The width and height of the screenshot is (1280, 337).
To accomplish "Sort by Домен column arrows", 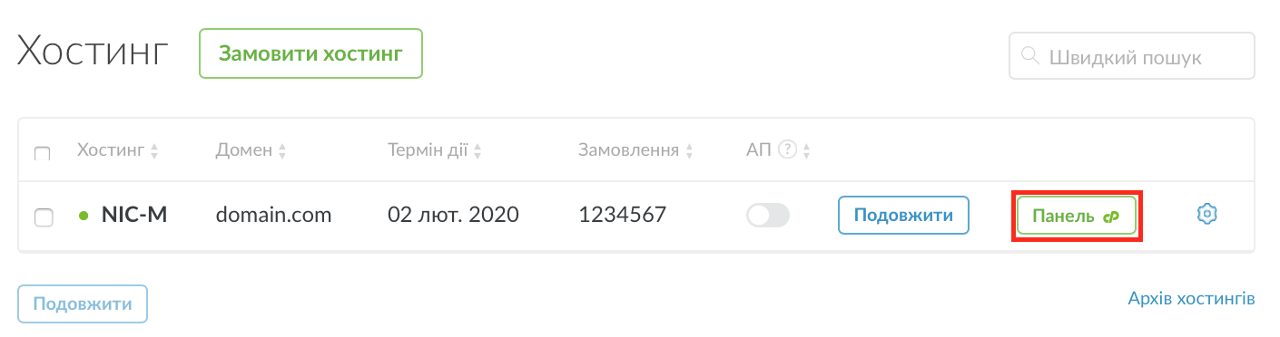I will pos(282,151).
